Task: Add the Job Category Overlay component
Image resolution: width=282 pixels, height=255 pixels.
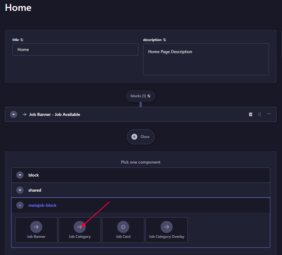Action: click(167, 230)
